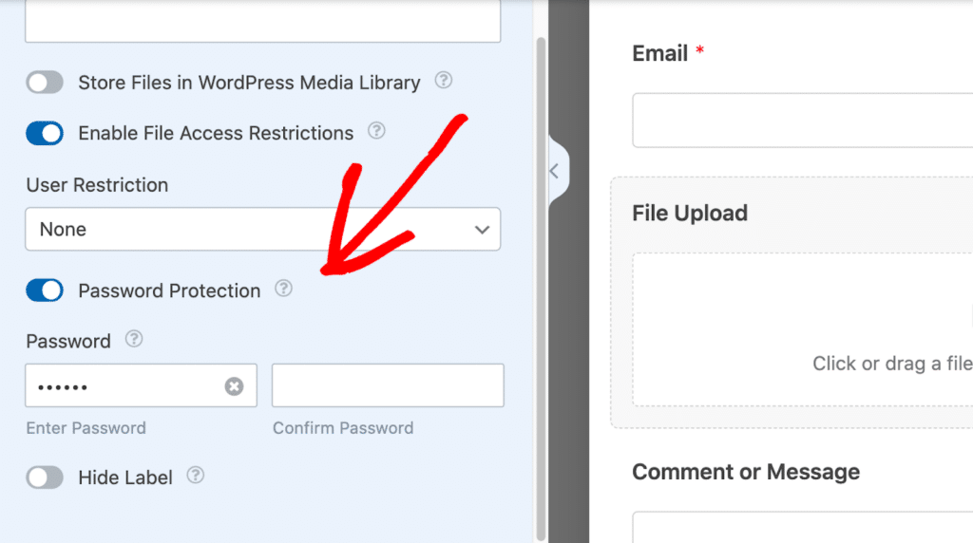Viewport: 973px width, 543px height.
Task: Click the File Upload drop area
Action: (x=802, y=329)
